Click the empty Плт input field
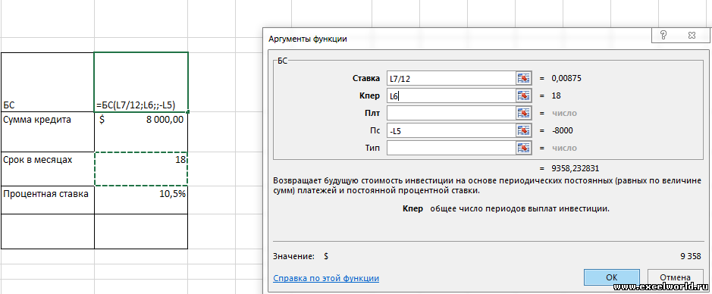The width and height of the screenshot is (712, 294). (451, 113)
